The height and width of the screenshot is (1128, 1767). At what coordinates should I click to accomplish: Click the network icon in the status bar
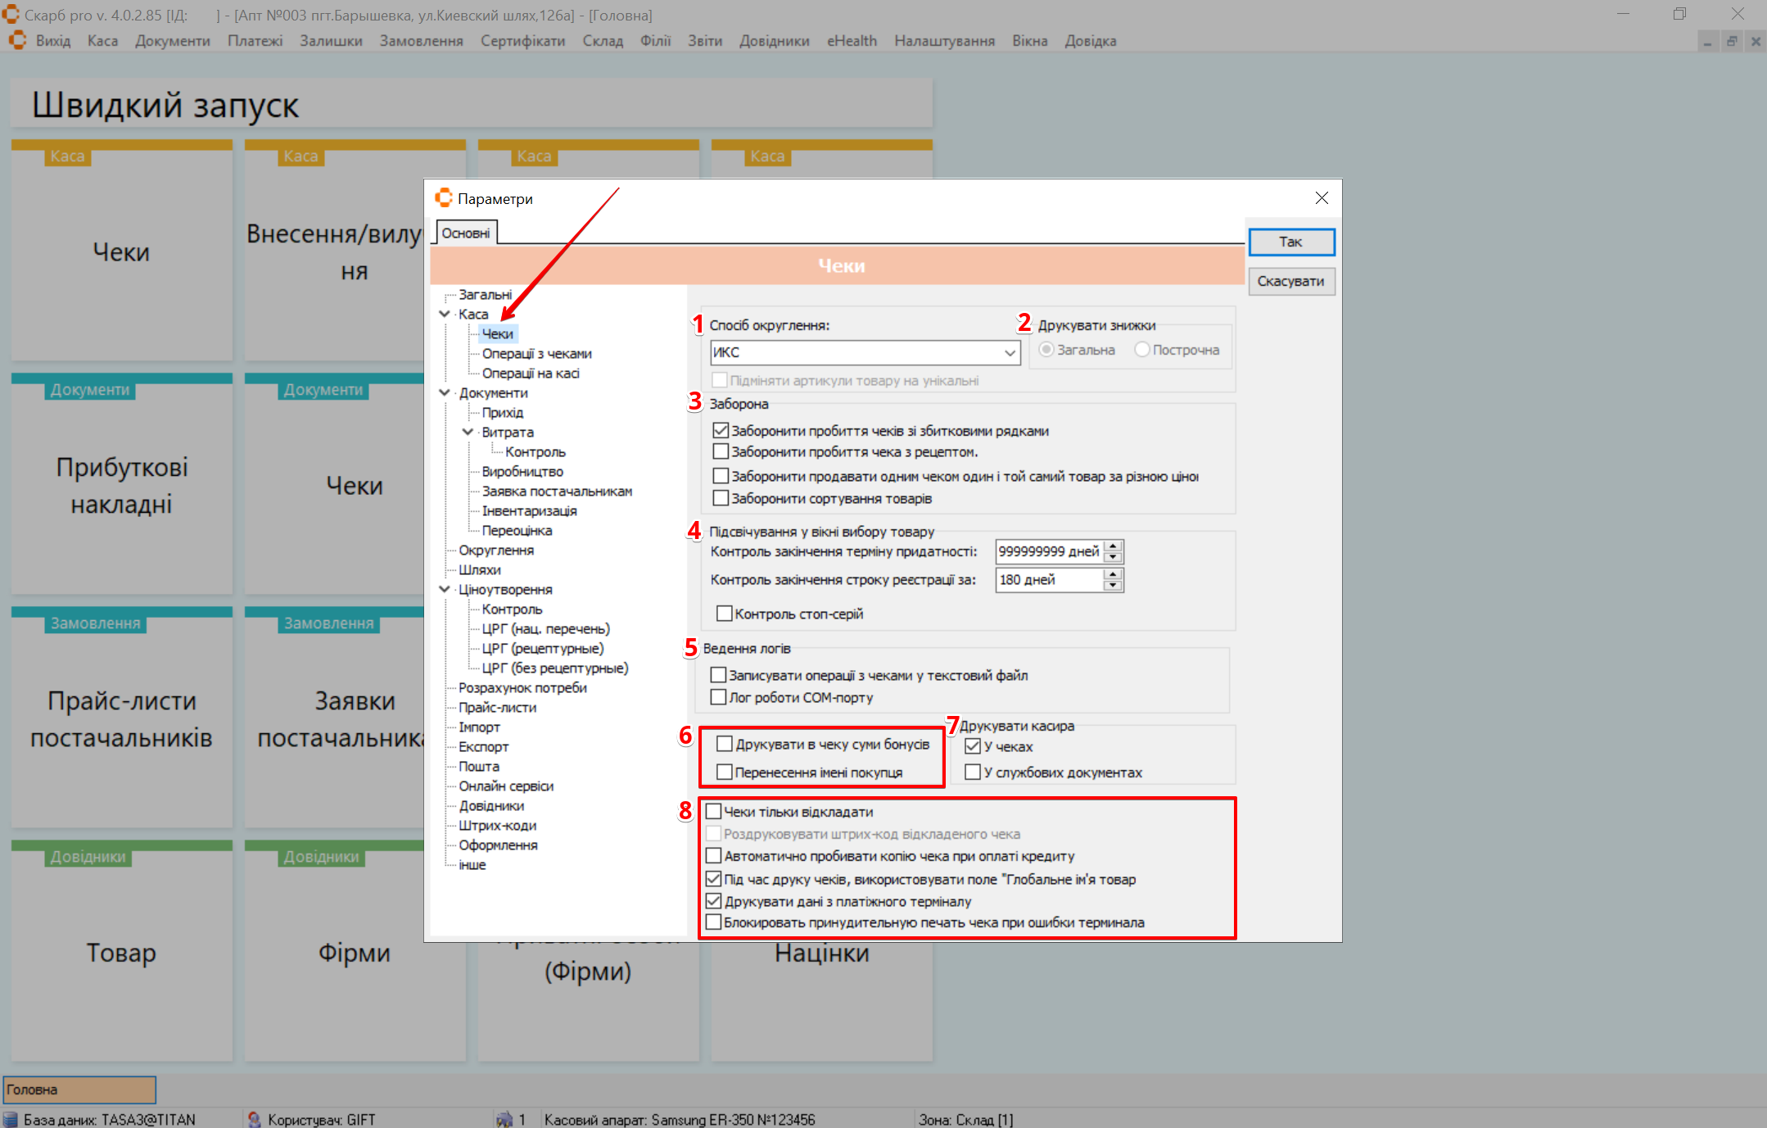[x=504, y=1119]
